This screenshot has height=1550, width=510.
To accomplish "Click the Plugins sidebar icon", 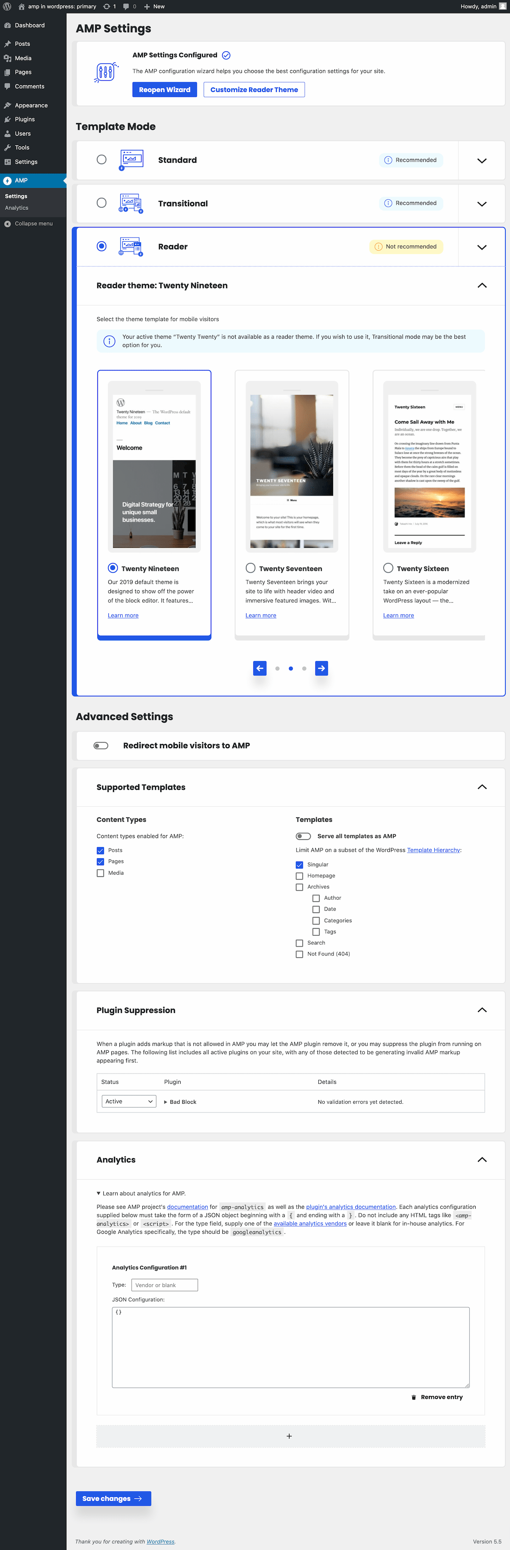I will click(7, 119).
